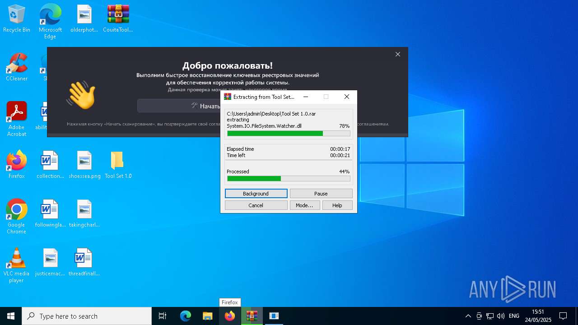Select the followingla... Word document icon
The width and height of the screenshot is (578, 325).
pyautogui.click(x=50, y=214)
